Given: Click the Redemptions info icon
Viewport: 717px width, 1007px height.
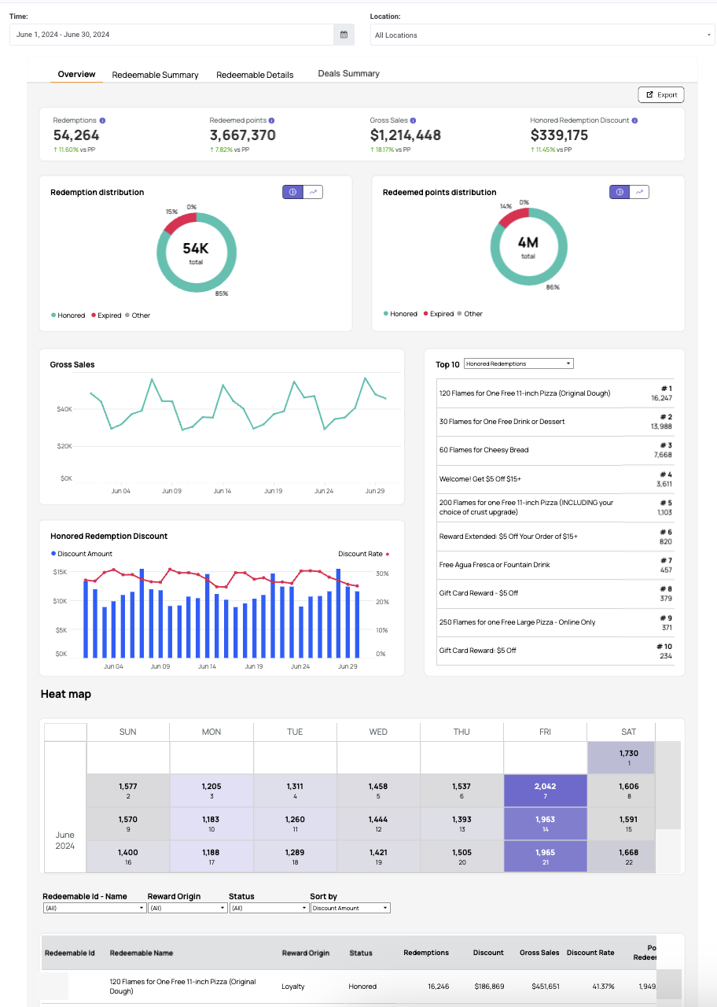Looking at the screenshot, I should point(103,120).
